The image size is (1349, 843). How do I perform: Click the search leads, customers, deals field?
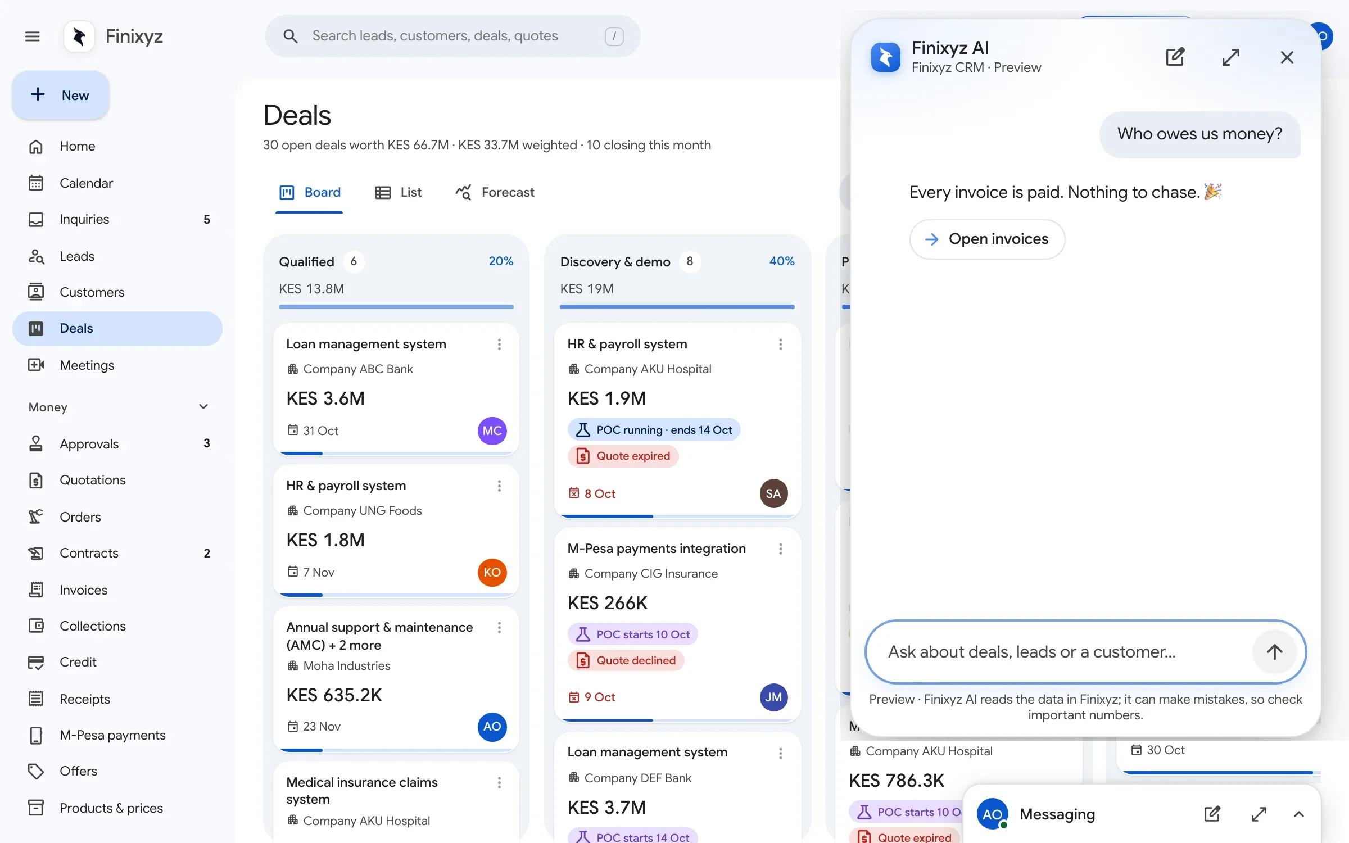pos(453,37)
